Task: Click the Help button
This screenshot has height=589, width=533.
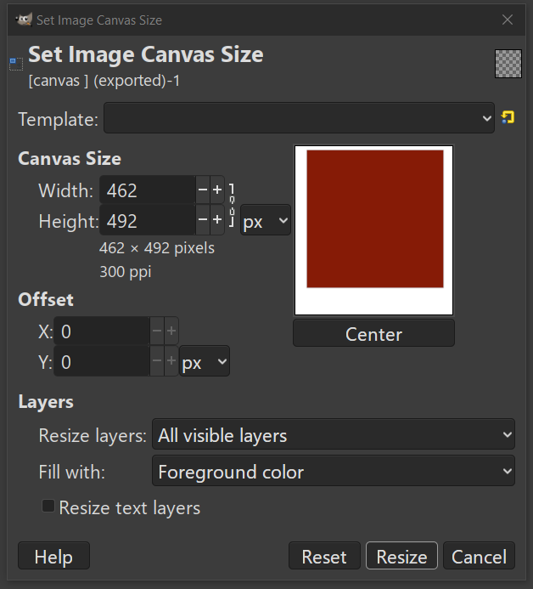Action: 53,556
